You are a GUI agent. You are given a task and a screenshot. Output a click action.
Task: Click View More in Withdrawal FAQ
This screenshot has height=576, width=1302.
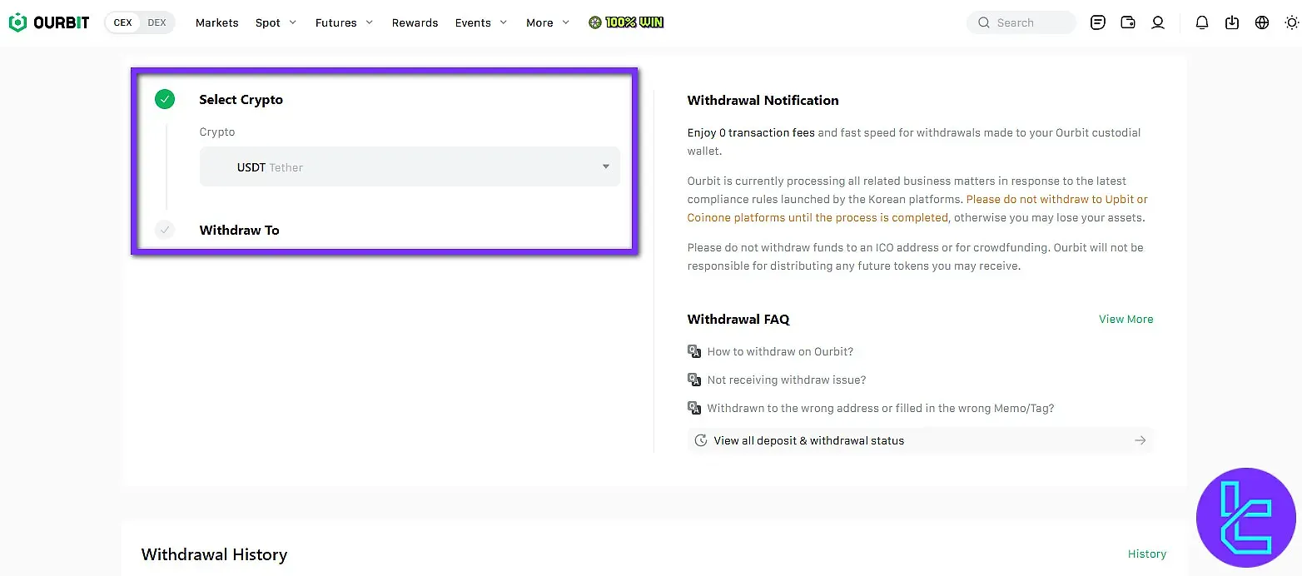[x=1126, y=319]
